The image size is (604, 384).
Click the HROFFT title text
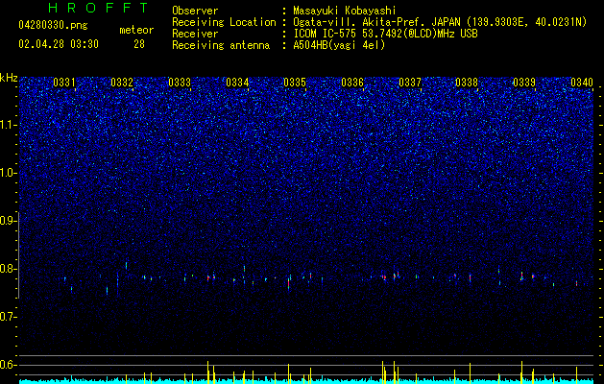pos(99,8)
